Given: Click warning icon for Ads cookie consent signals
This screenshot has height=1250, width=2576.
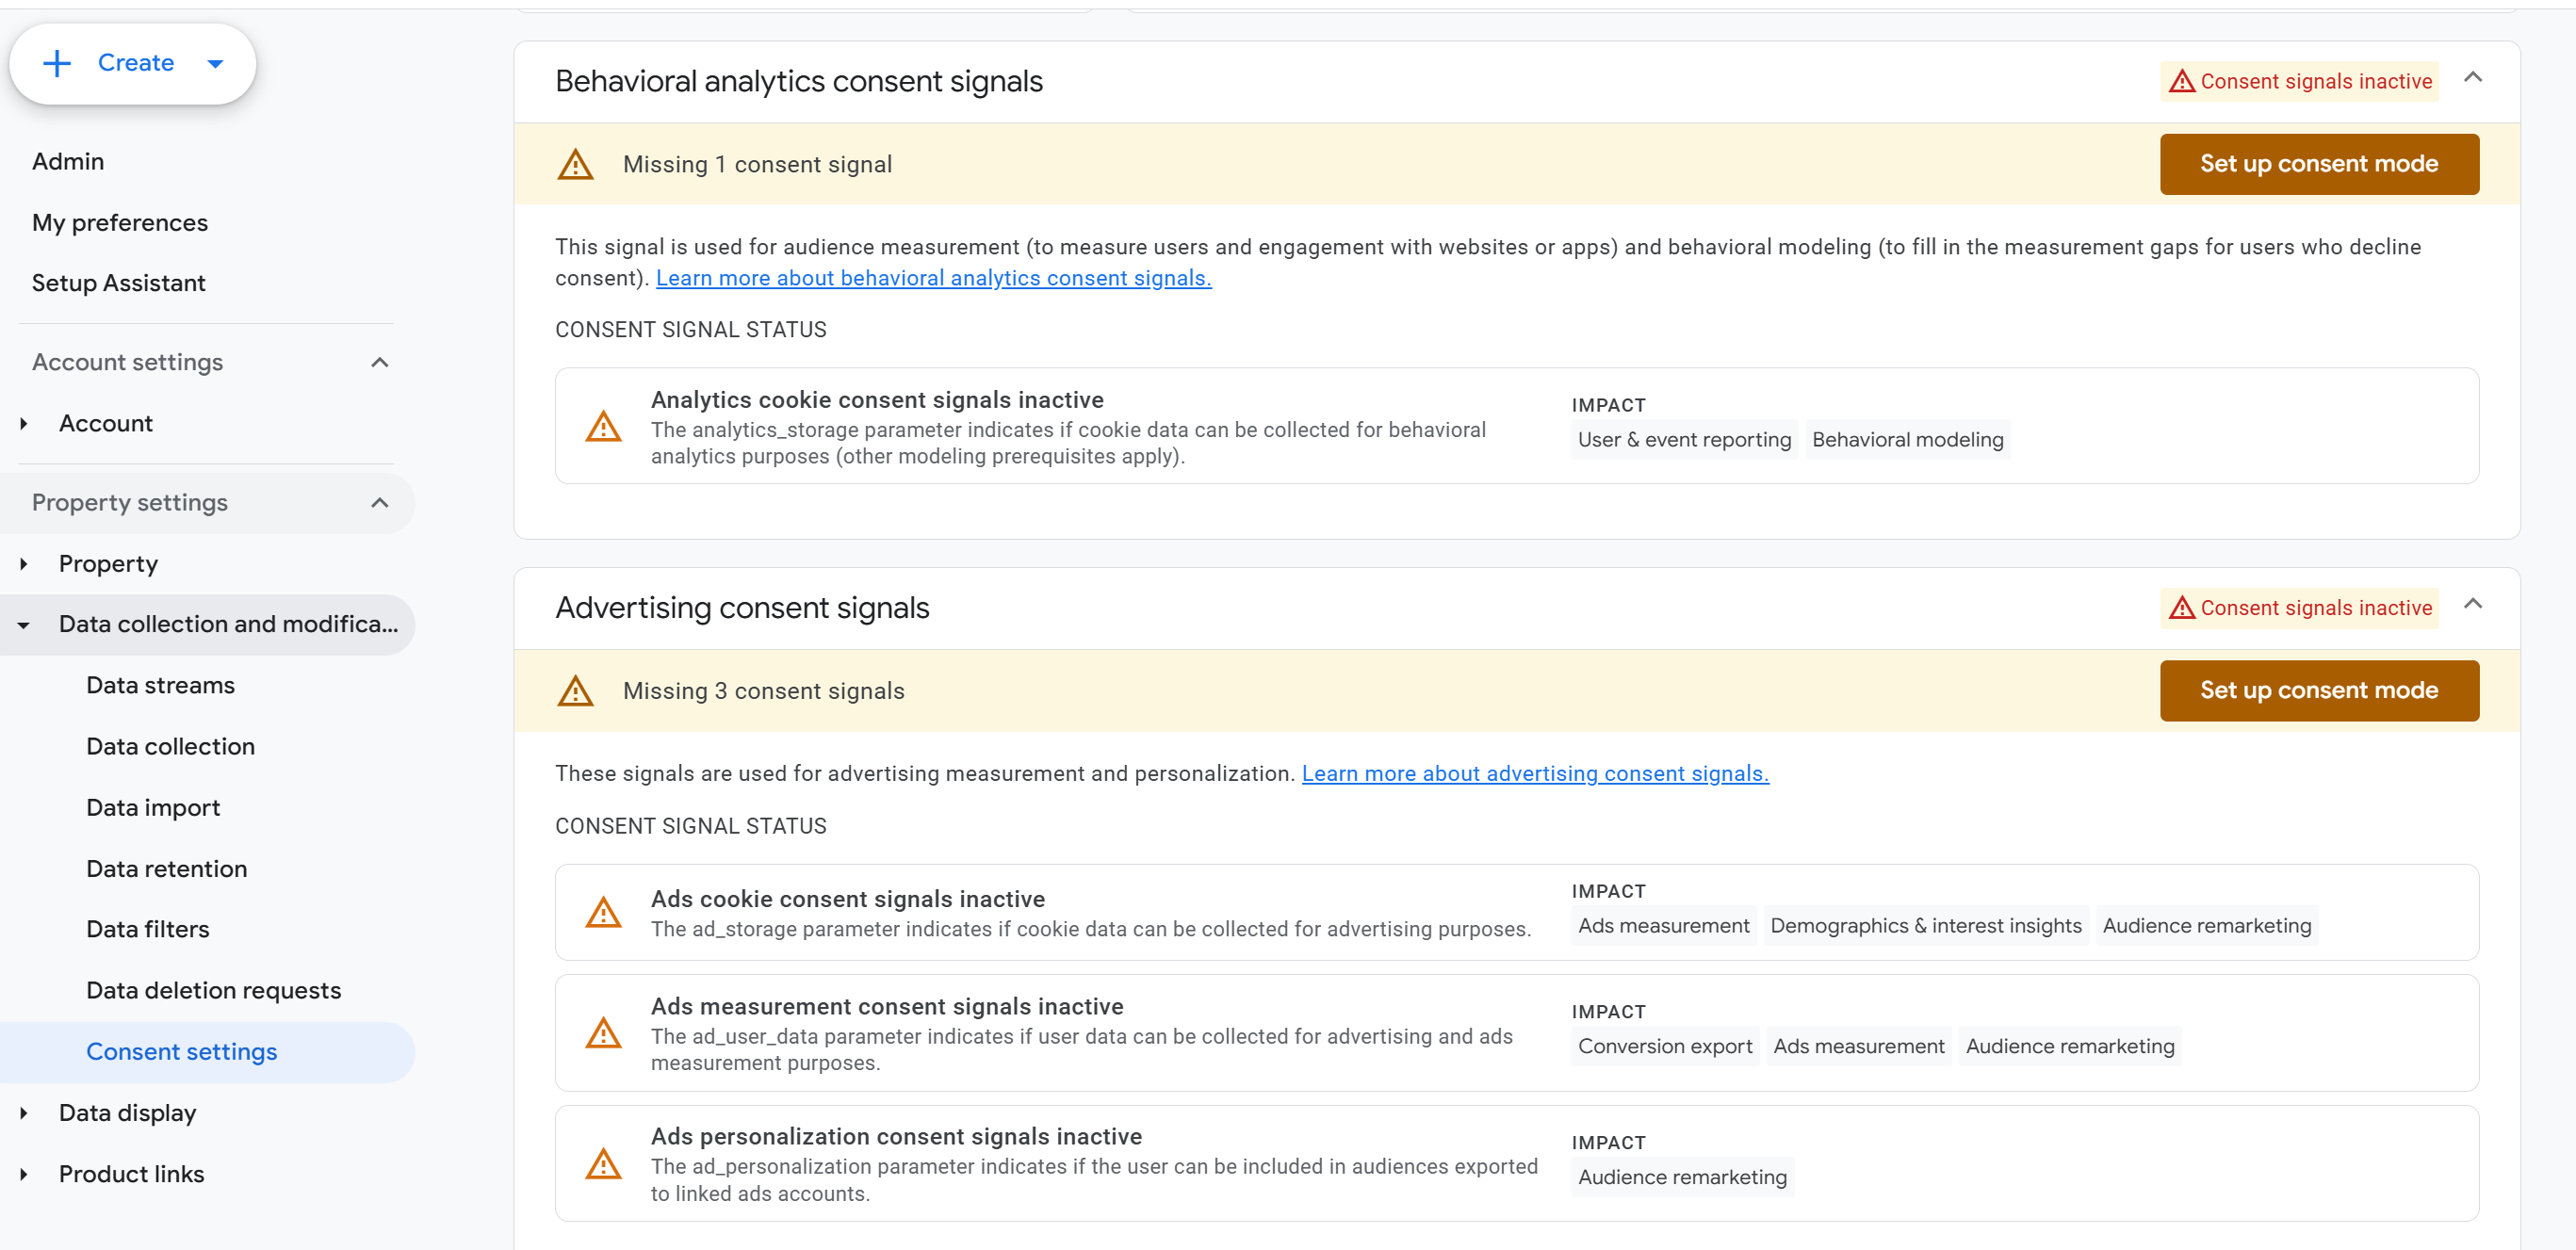Looking at the screenshot, I should pyautogui.click(x=603, y=912).
